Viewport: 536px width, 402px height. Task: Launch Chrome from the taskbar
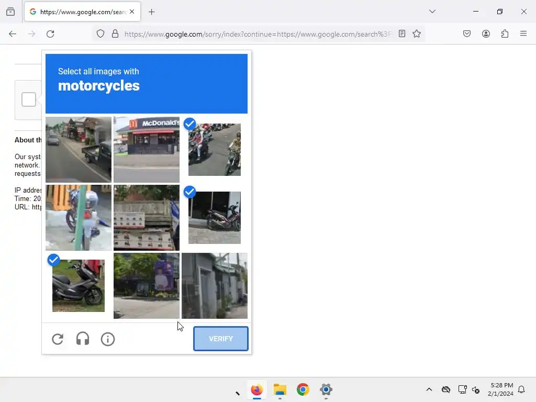(x=303, y=389)
